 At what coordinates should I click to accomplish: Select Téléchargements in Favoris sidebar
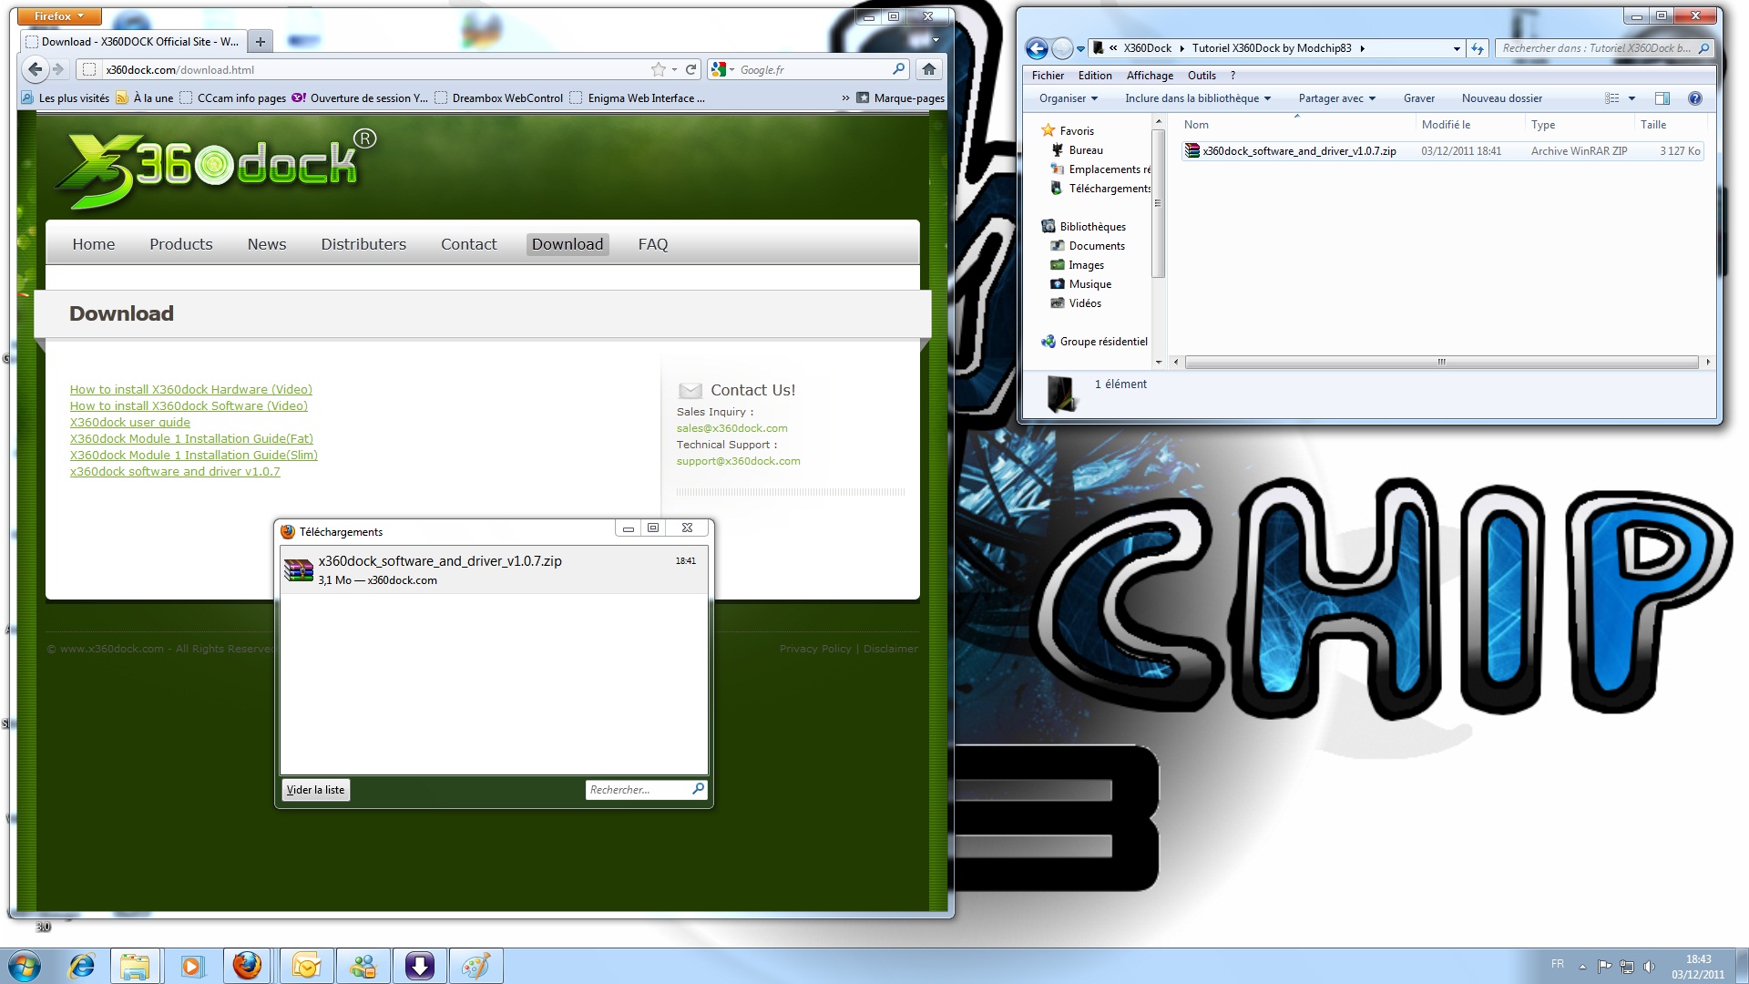(1109, 189)
